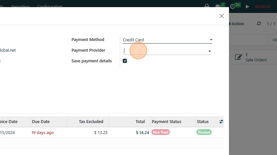Screen dimensions: 277x155
Task: Open the Reporting menu
Action: point(20,6)
